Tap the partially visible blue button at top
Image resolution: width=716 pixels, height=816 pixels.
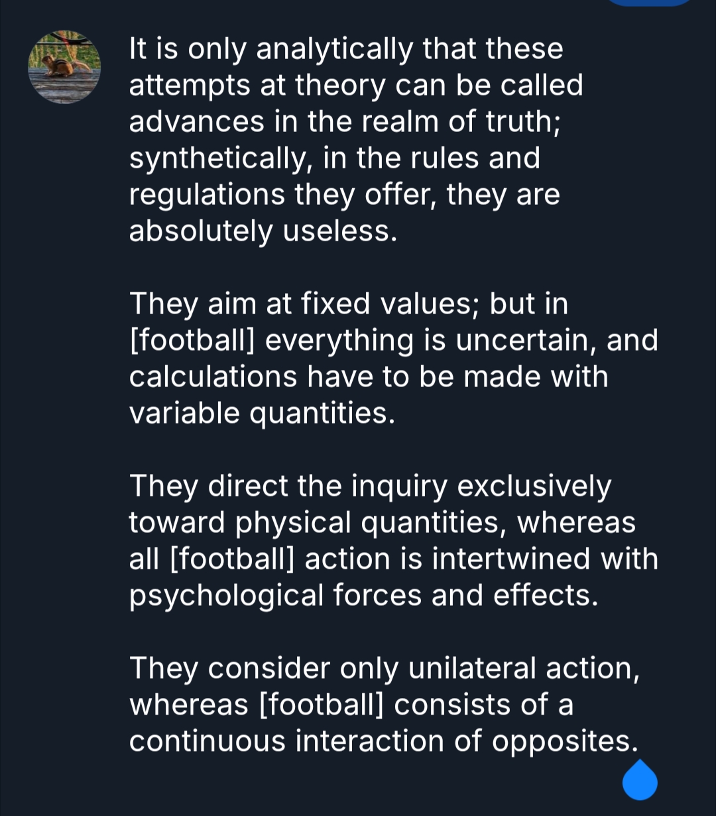tap(648, 3)
